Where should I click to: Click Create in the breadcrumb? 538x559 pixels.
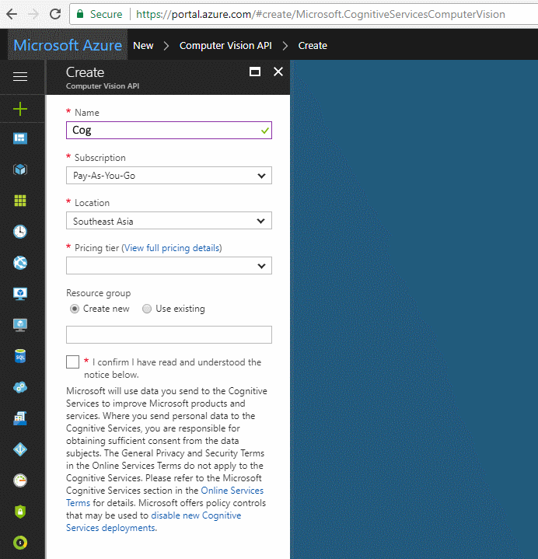click(313, 46)
